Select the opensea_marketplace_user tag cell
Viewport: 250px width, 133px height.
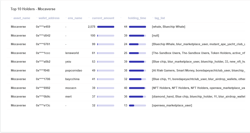[172, 106]
